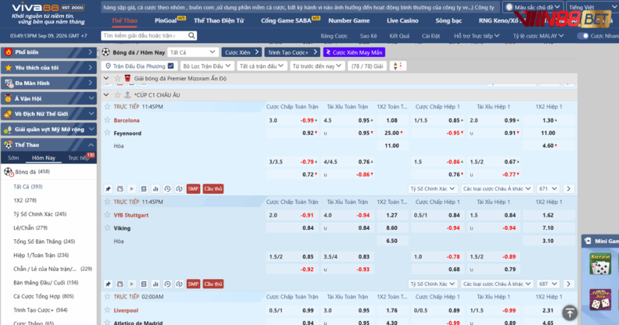Show statistics bar chart for Barcelona match

click(155, 189)
